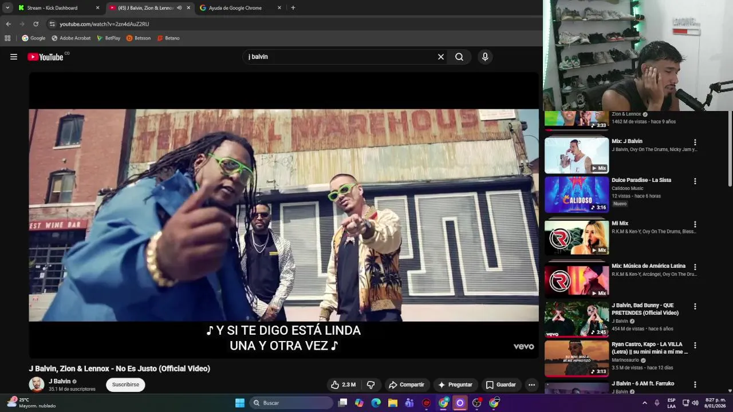Viewport: 733px width, 412px height.
Task: Open the tab search dropdown arrow
Action: pos(7,8)
